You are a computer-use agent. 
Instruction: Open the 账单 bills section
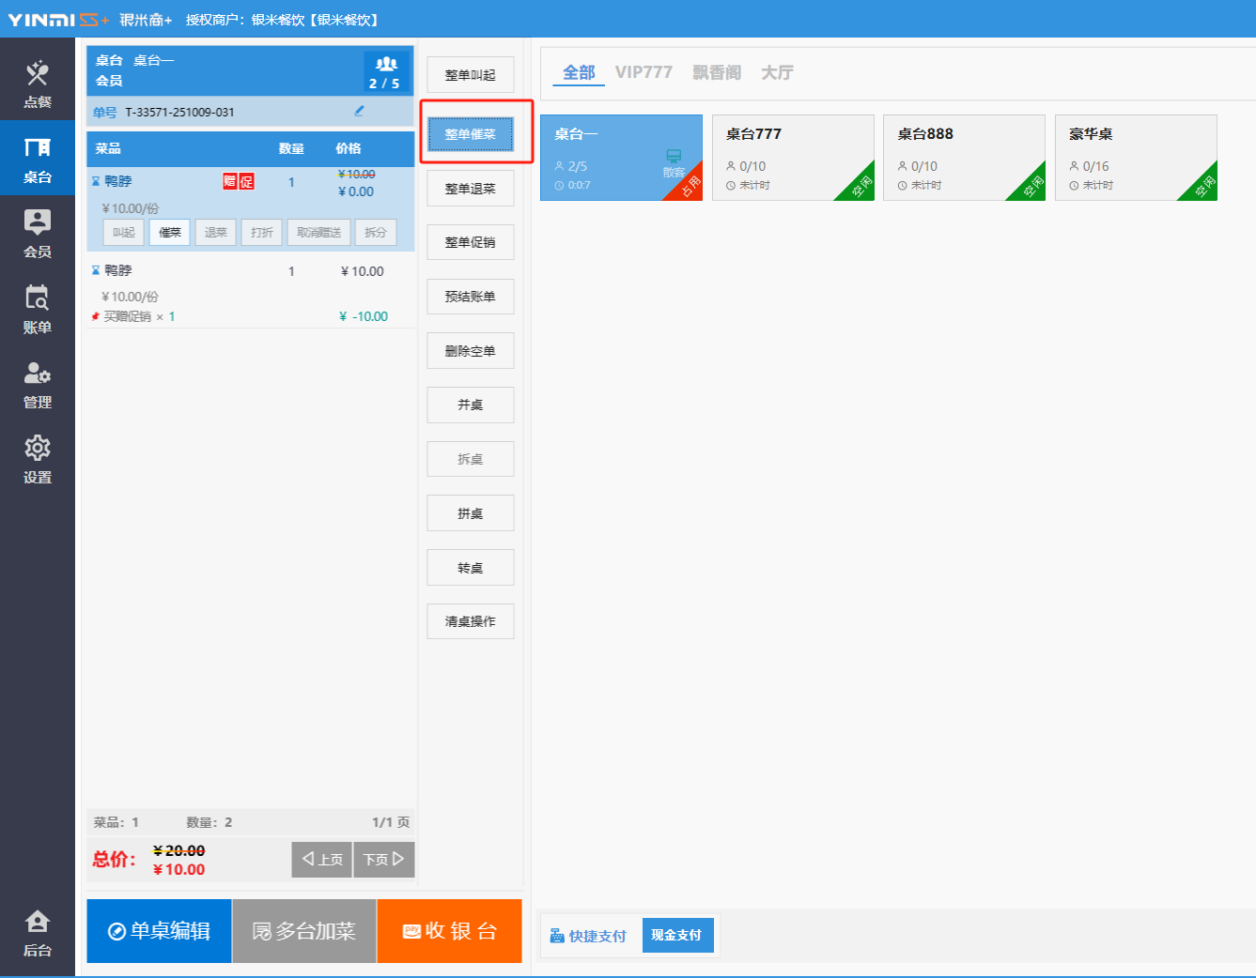[x=38, y=308]
